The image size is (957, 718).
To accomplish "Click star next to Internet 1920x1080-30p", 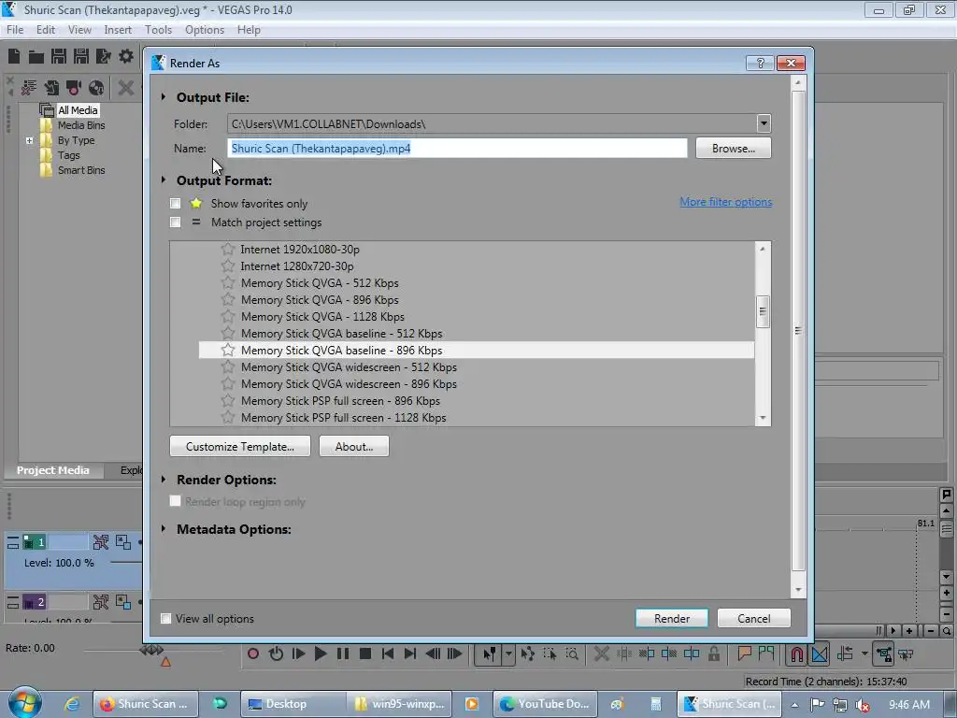I will coord(228,249).
